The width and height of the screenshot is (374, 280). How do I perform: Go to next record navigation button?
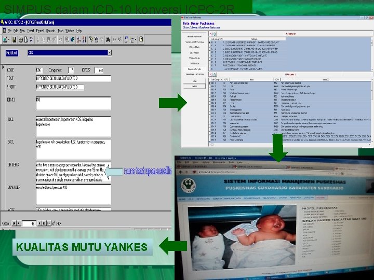(39, 223)
